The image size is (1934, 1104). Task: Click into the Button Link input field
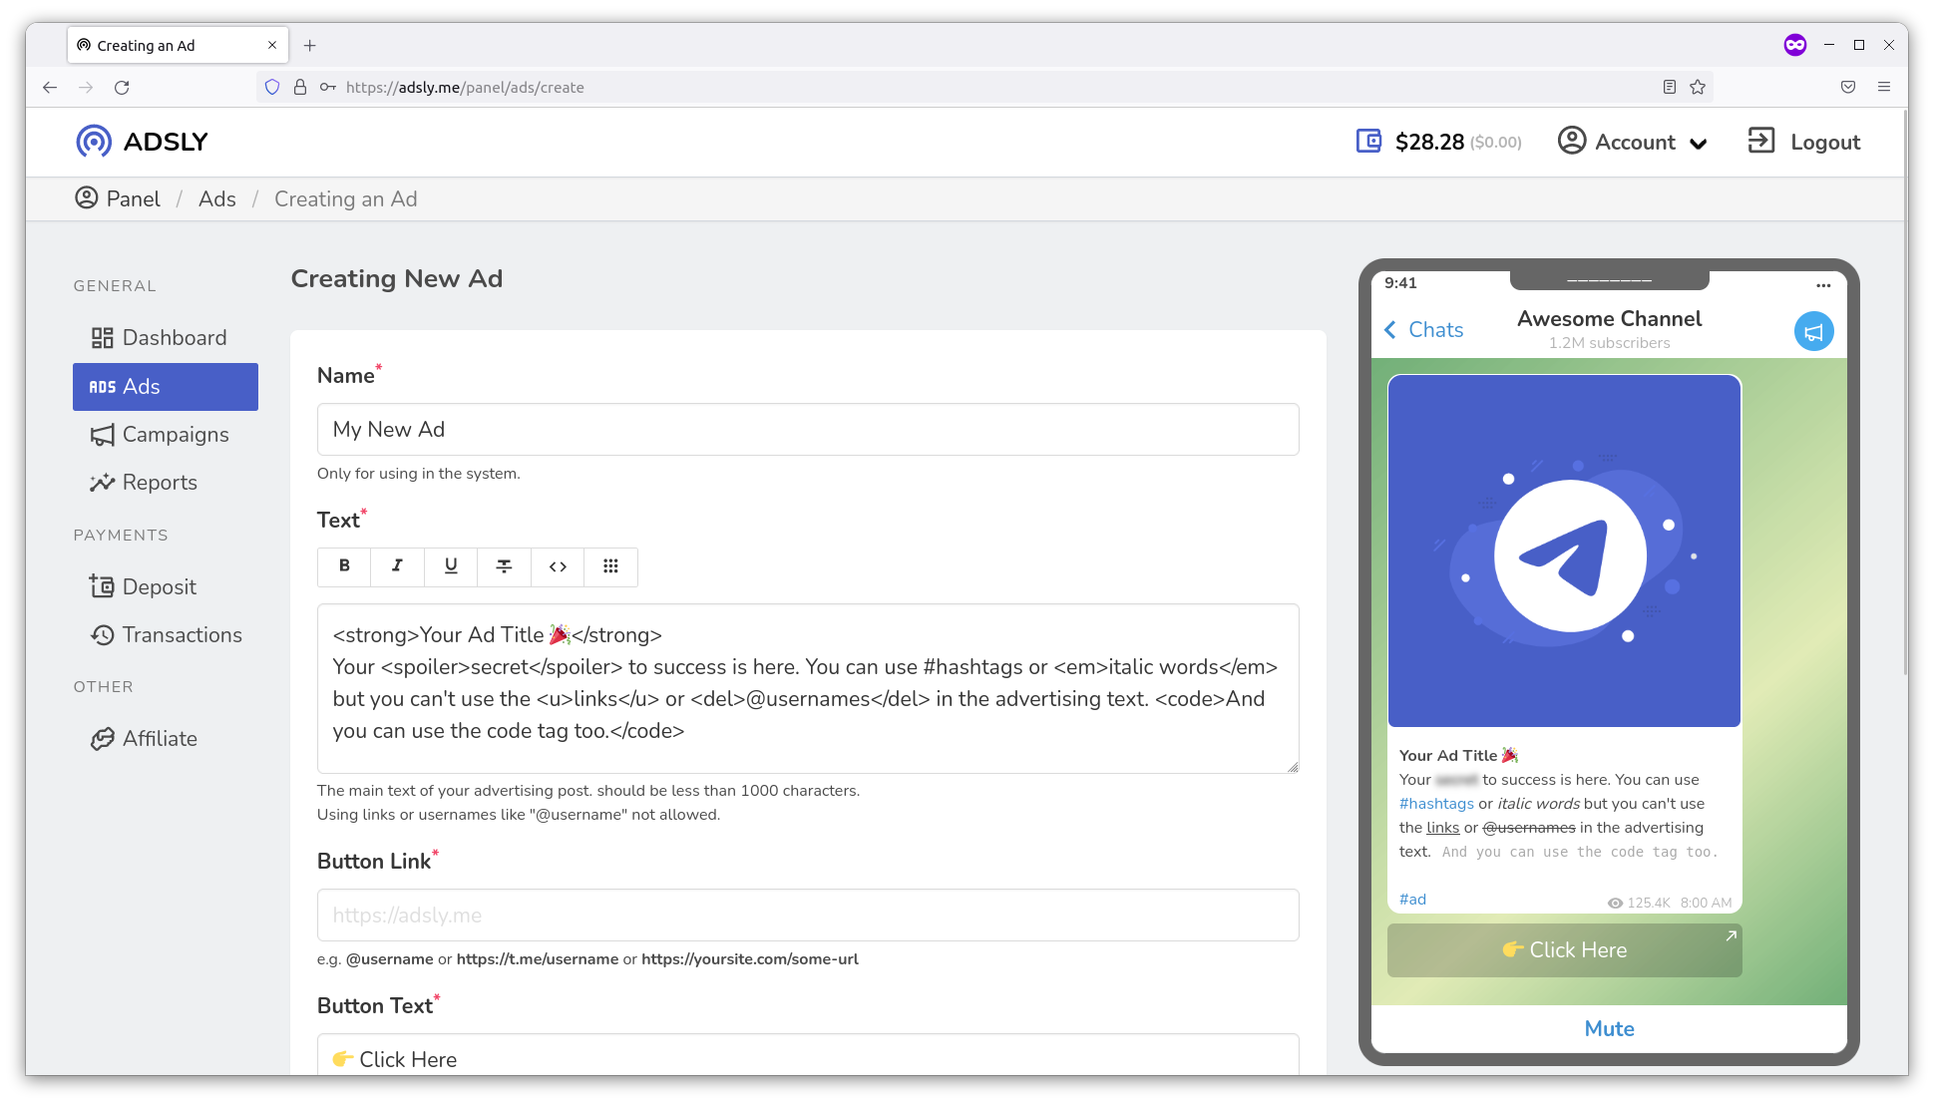[x=807, y=916]
